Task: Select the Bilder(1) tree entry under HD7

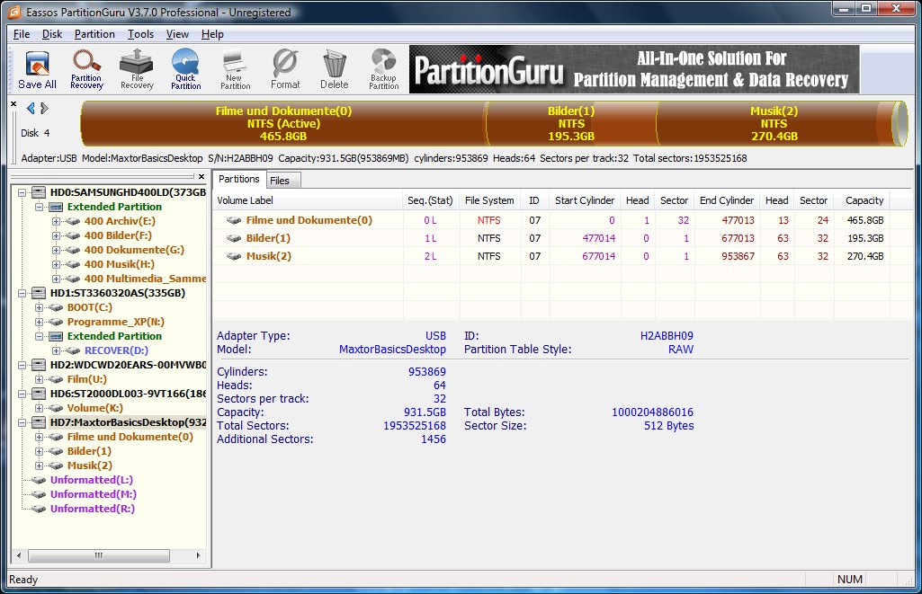Action: pyautogui.click(x=89, y=451)
